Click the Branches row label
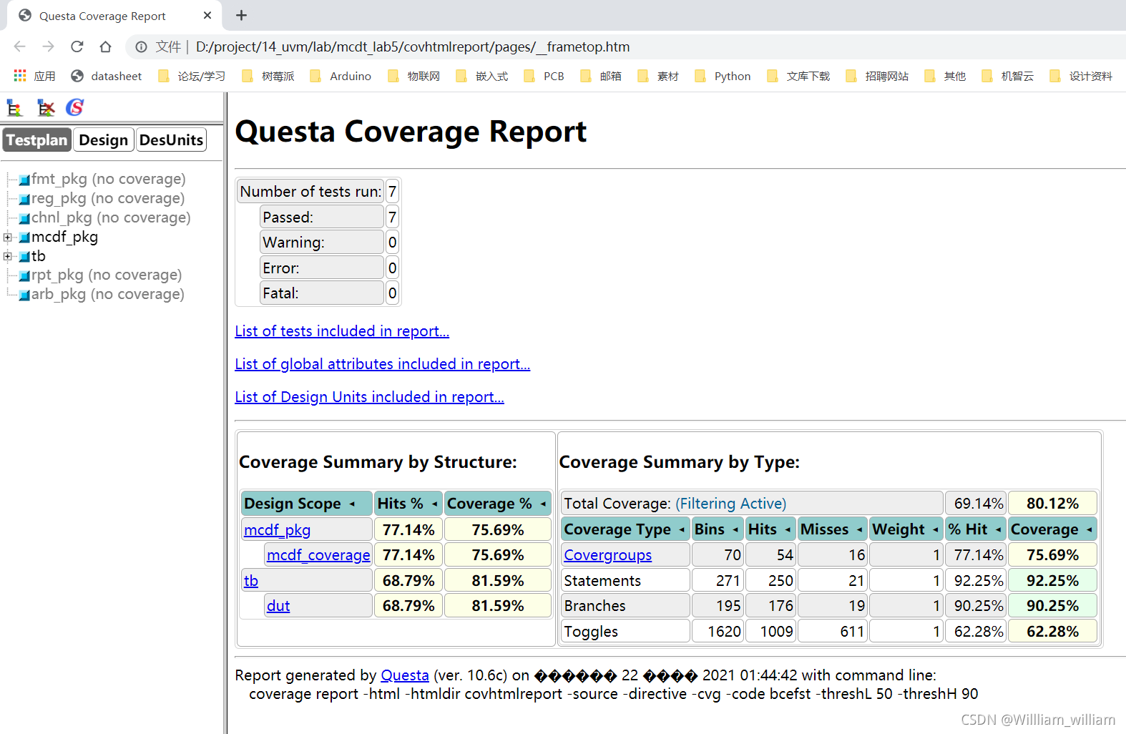 (625, 606)
